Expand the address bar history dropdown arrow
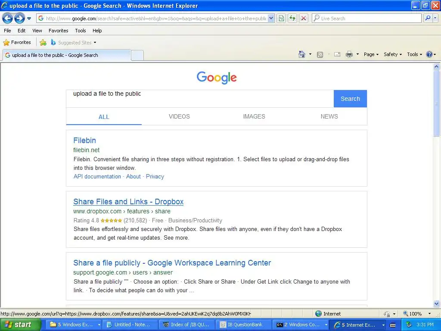This screenshot has width=441, height=331. click(271, 19)
